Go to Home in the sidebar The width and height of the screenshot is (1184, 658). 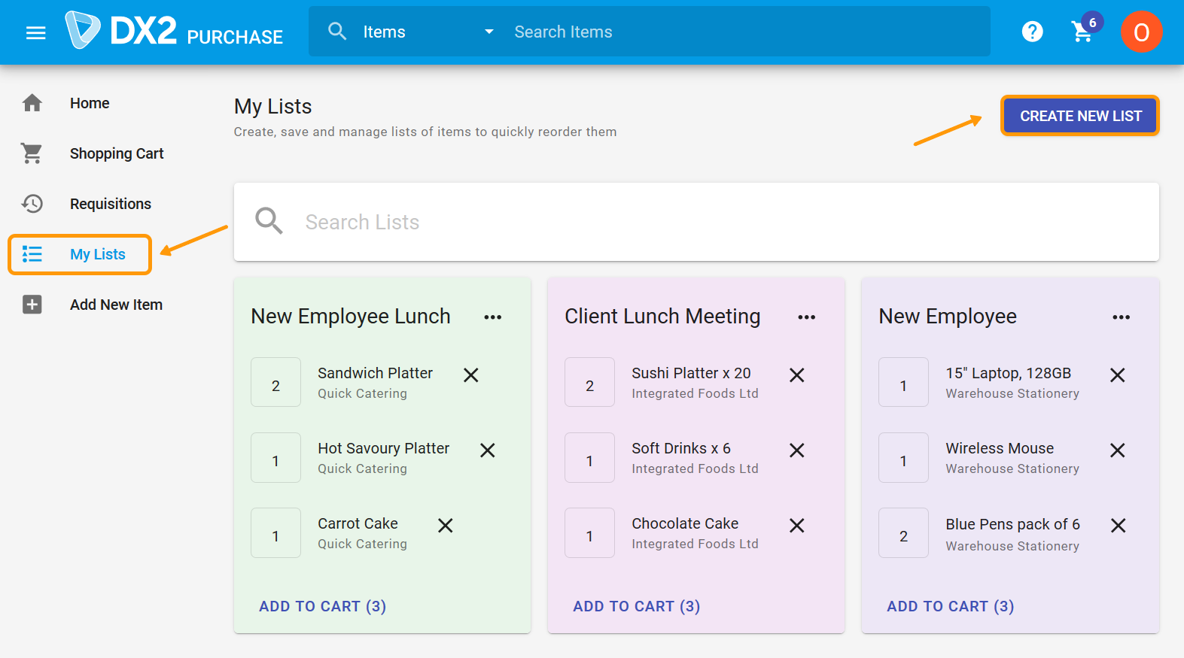(90, 103)
